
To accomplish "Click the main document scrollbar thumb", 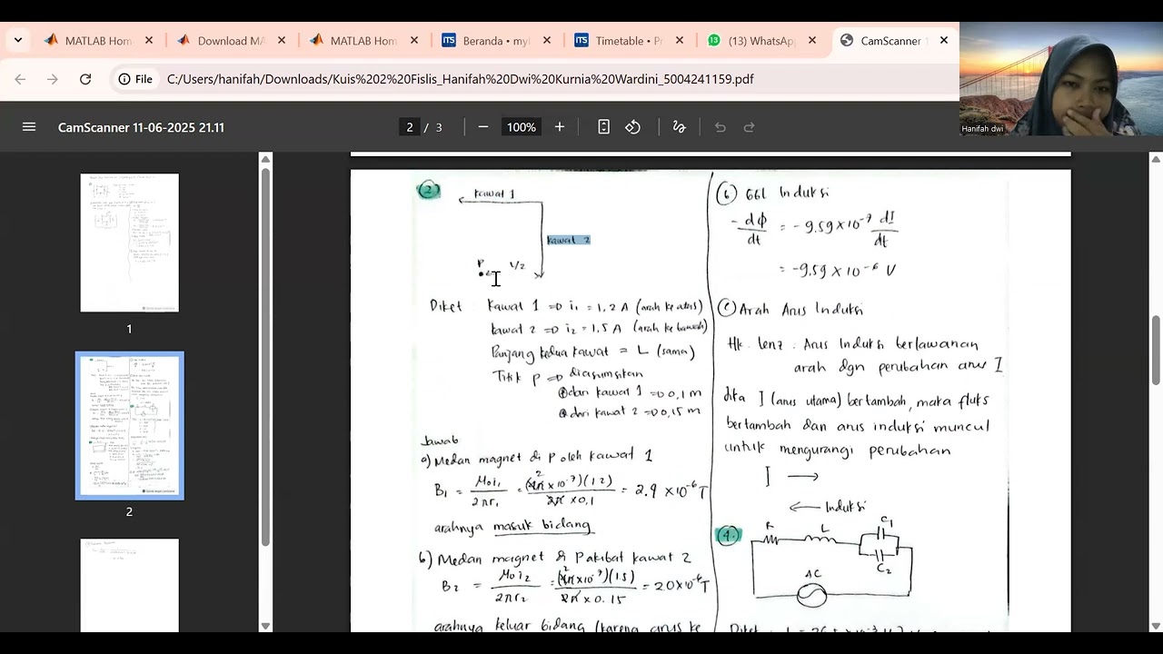I will click(x=1156, y=350).
